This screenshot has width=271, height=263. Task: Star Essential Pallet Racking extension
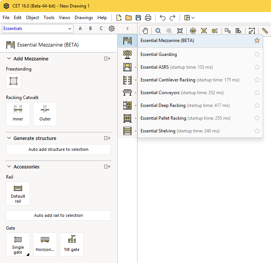click(x=257, y=118)
